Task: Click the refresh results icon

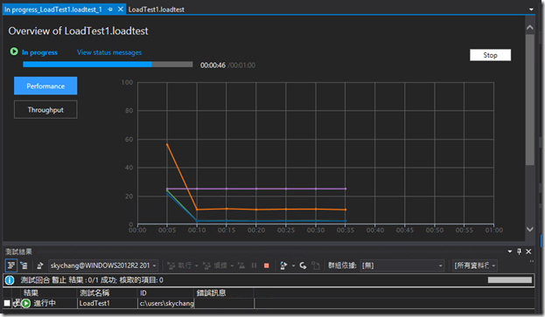Action: point(303,265)
